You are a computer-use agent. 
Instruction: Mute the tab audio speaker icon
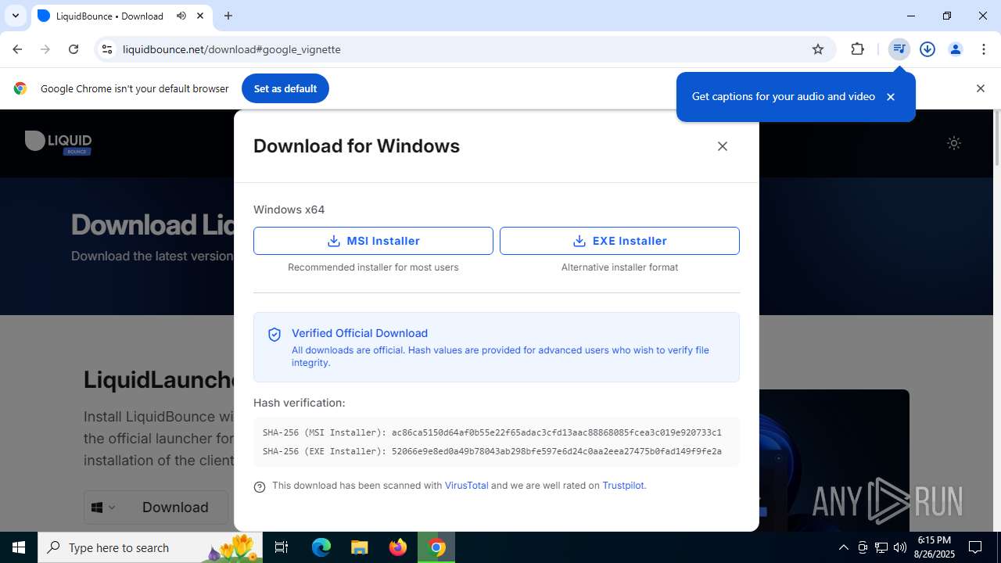[x=181, y=16]
